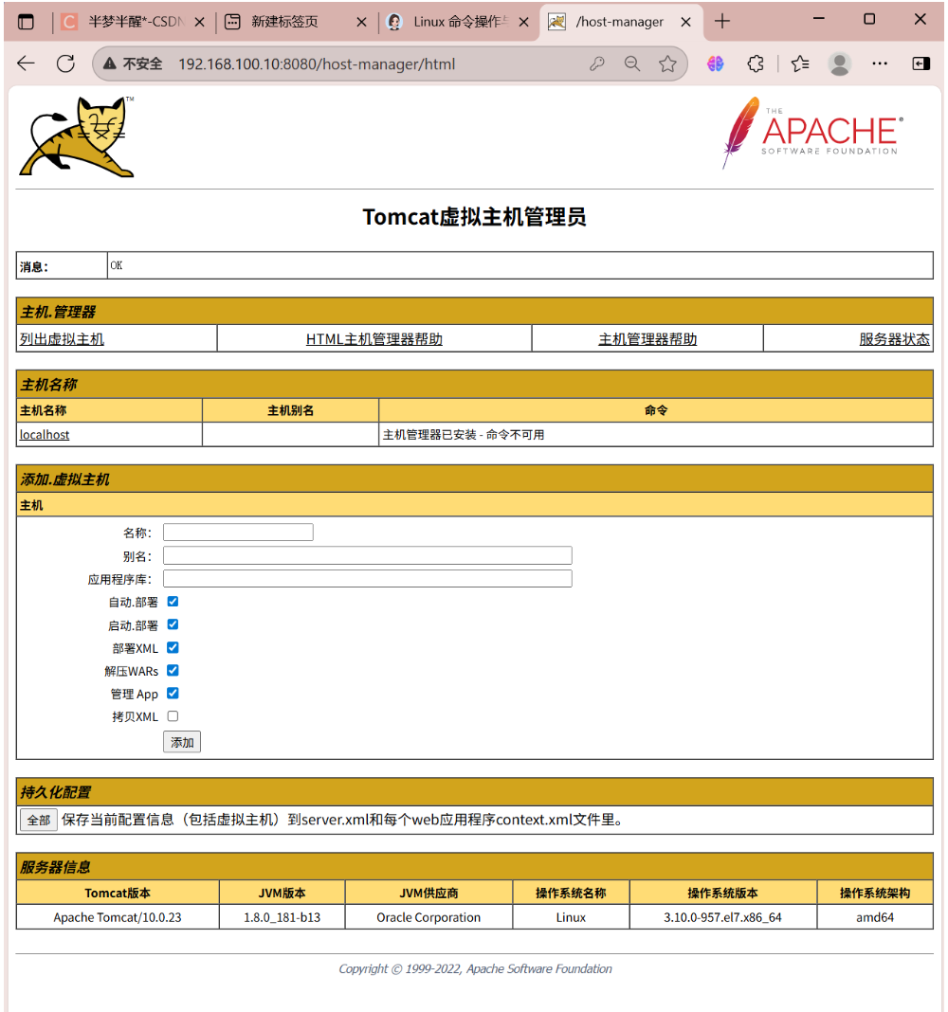This screenshot has height=1012, width=948.
Task: Click the Oracle Corporation cell
Action: coord(428,917)
